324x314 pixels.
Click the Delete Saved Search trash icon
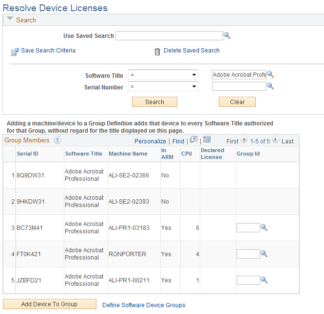pyautogui.click(x=157, y=52)
